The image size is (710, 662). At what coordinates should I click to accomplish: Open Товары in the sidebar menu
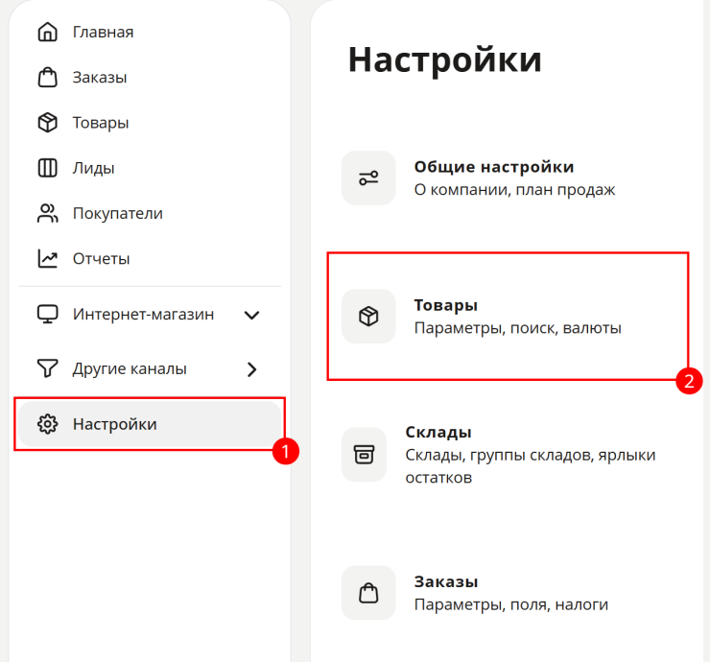[101, 123]
